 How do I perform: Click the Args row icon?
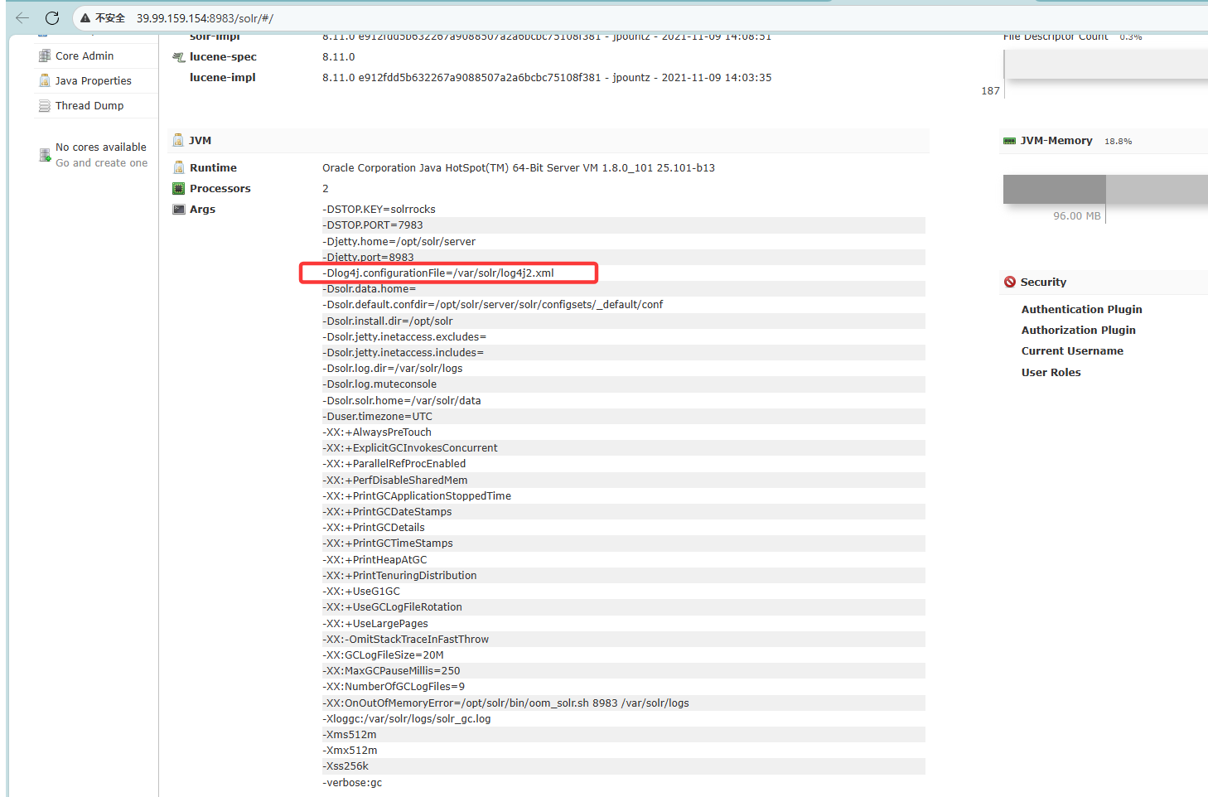point(178,210)
